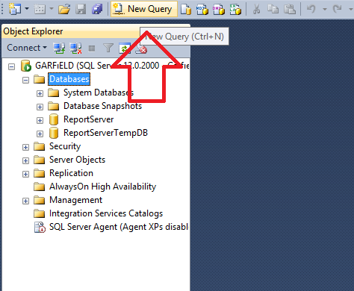354x291 pixels.
Task: Click the Analysis Services DMX Query icon
Action: click(x=219, y=9)
